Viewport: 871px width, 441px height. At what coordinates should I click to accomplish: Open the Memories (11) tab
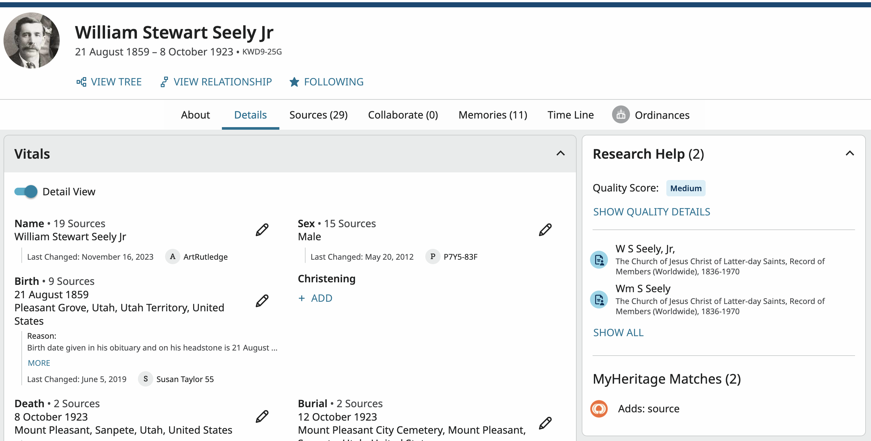(x=493, y=115)
